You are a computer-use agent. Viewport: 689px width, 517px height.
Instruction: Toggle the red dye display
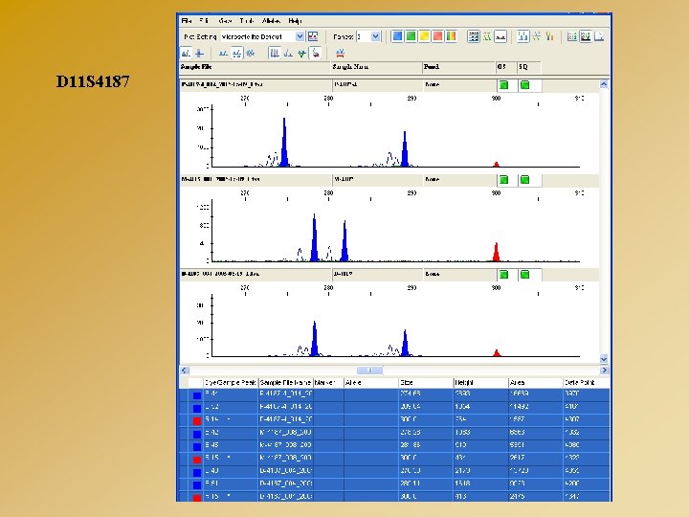[437, 36]
